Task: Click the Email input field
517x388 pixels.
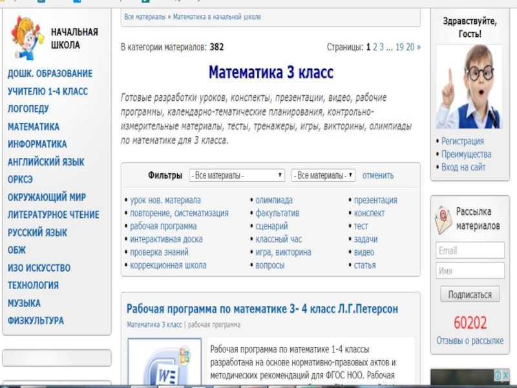Action: click(x=470, y=251)
